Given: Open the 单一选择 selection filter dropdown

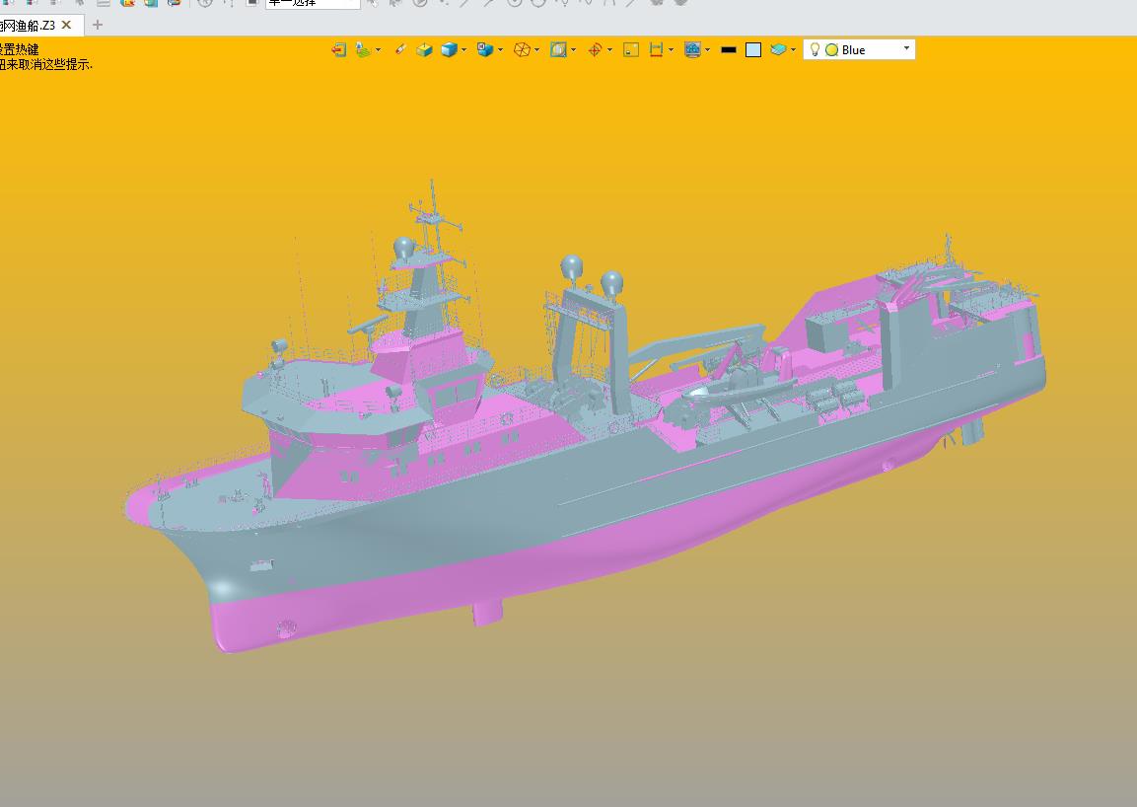Looking at the screenshot, I should (x=313, y=4).
